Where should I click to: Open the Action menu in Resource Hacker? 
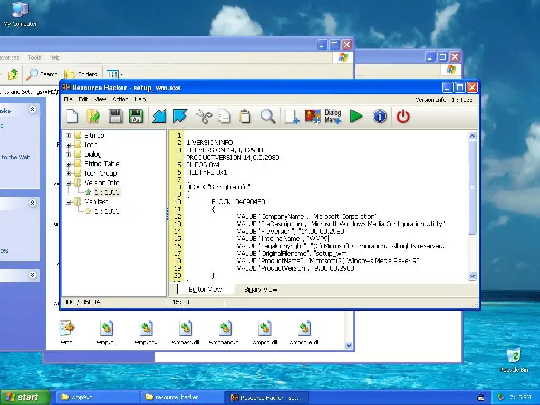(x=120, y=99)
